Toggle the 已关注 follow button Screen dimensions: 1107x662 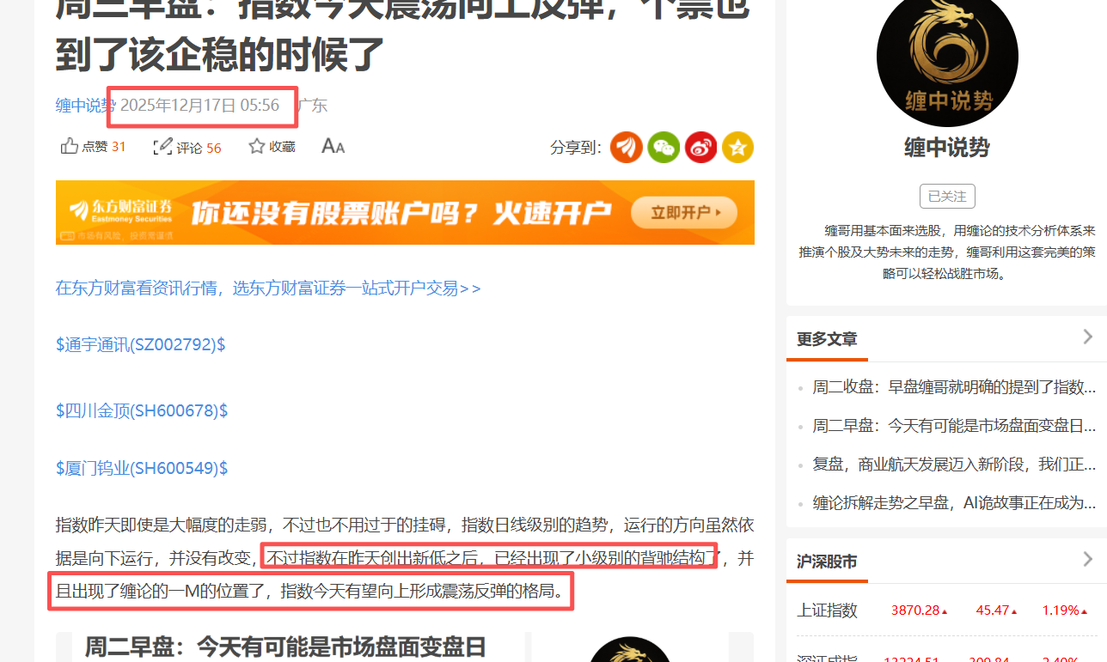point(947,196)
